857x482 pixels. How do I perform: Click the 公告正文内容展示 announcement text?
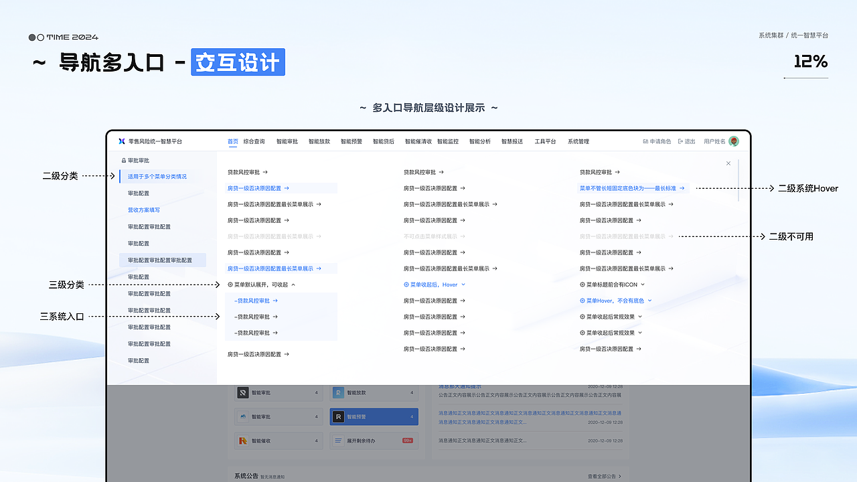click(530, 395)
